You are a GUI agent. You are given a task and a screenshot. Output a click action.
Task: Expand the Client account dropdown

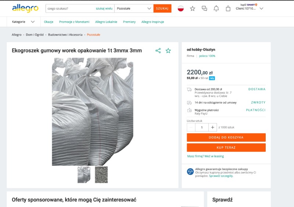[261, 8]
